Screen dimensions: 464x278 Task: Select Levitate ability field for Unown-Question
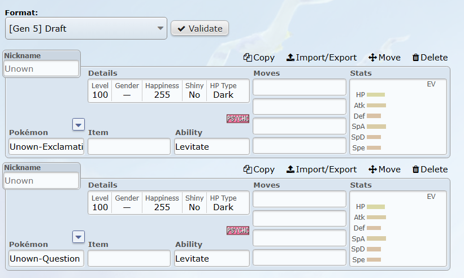(x=212, y=258)
